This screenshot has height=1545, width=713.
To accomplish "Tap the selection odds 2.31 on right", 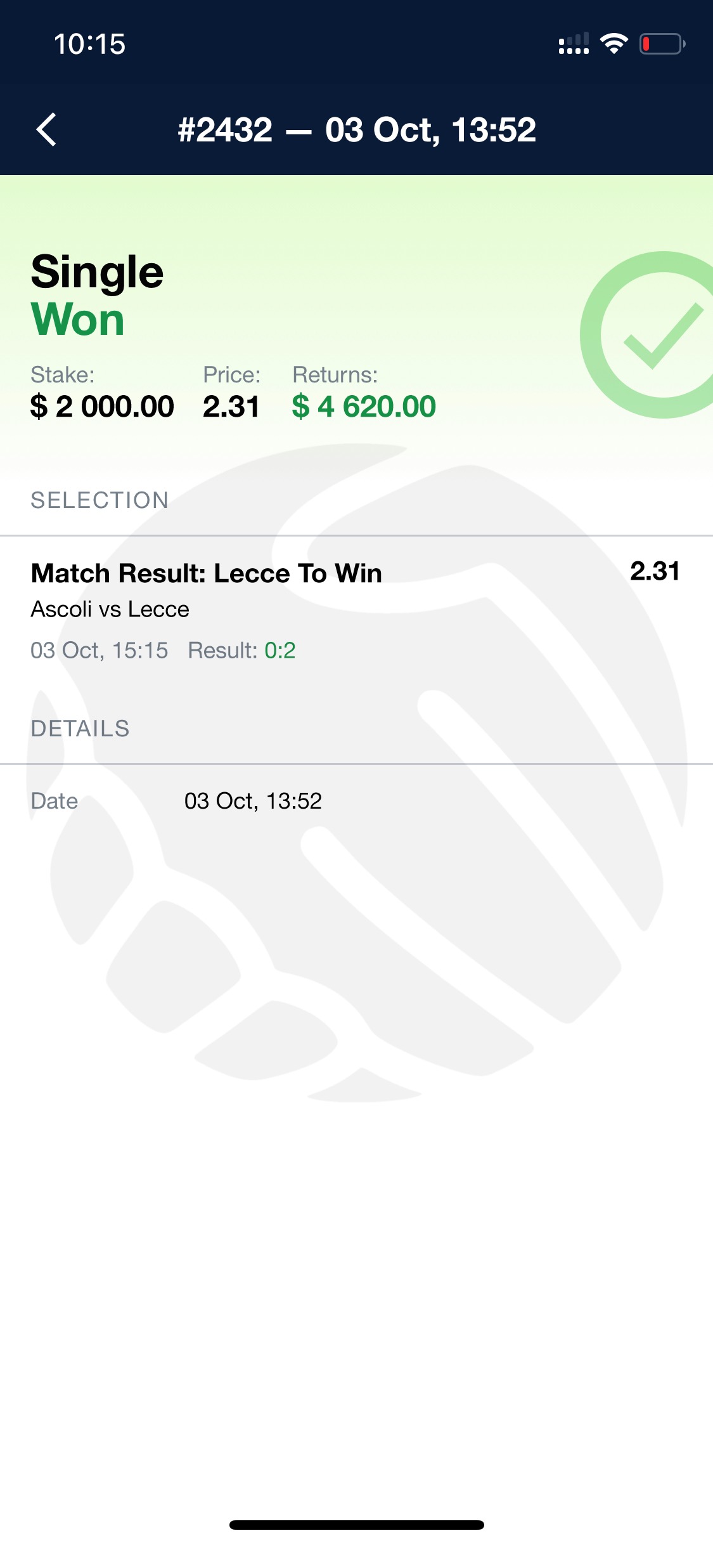I will click(x=655, y=571).
